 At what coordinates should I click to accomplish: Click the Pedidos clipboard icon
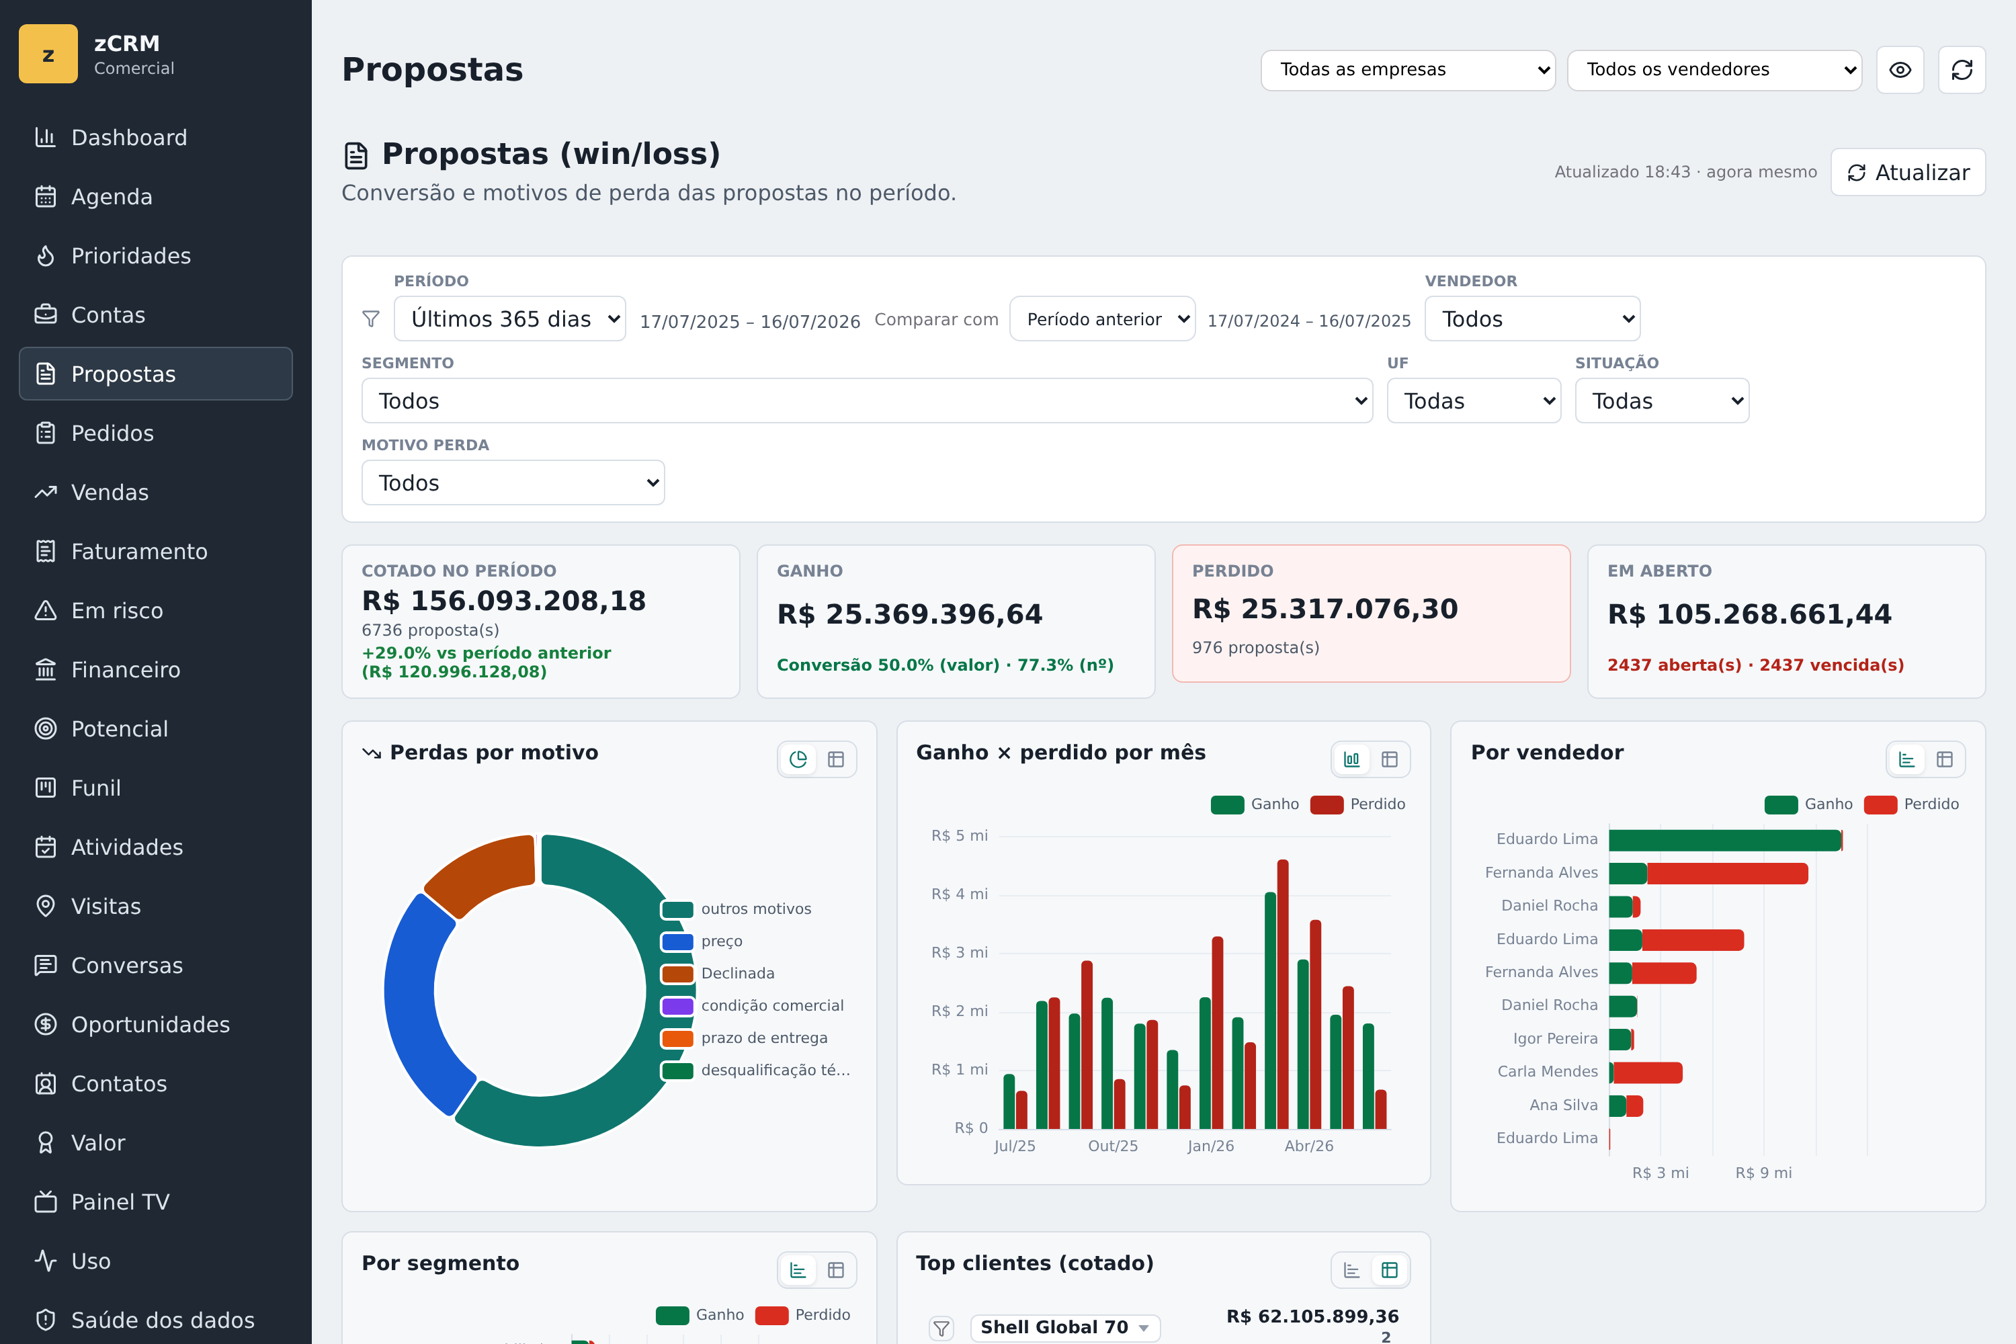point(46,433)
